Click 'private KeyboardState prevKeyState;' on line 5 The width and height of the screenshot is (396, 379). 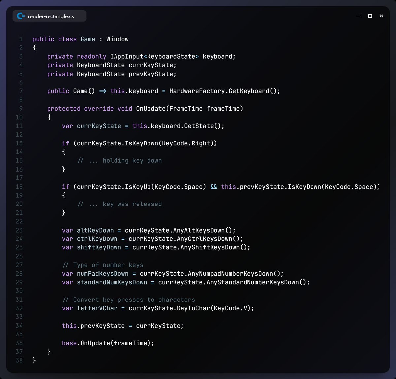click(x=112, y=74)
